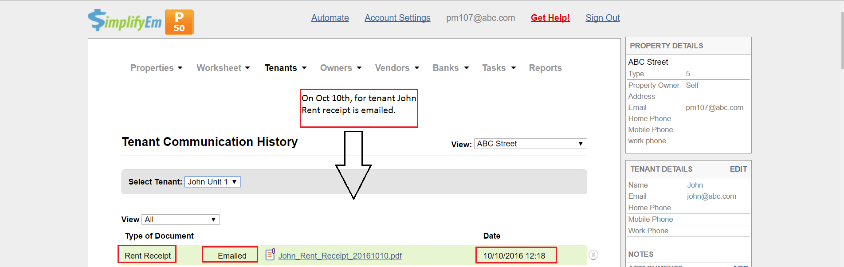Expand the View property dropdown showing ABC Street

pos(530,144)
